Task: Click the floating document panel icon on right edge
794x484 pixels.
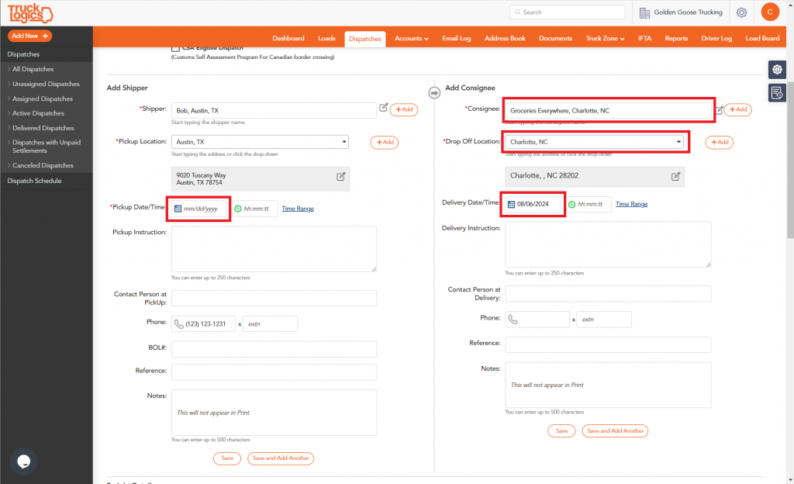Action: [777, 92]
